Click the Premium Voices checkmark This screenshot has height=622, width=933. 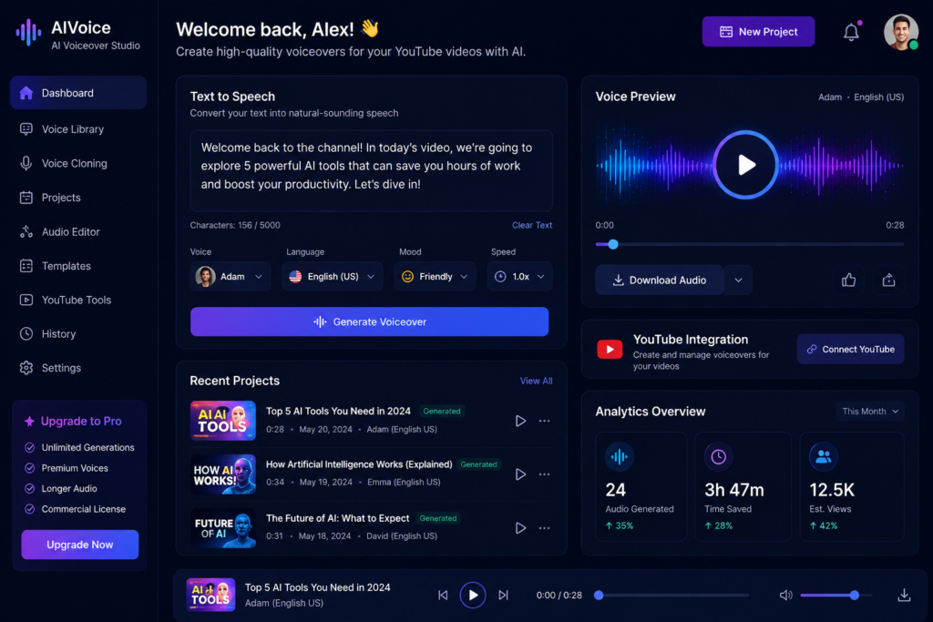click(29, 469)
